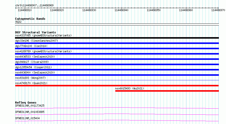Screen dimensions: 226x124
Task: Select ruler position 114486970
Action: pyautogui.click(x=218, y=10)
